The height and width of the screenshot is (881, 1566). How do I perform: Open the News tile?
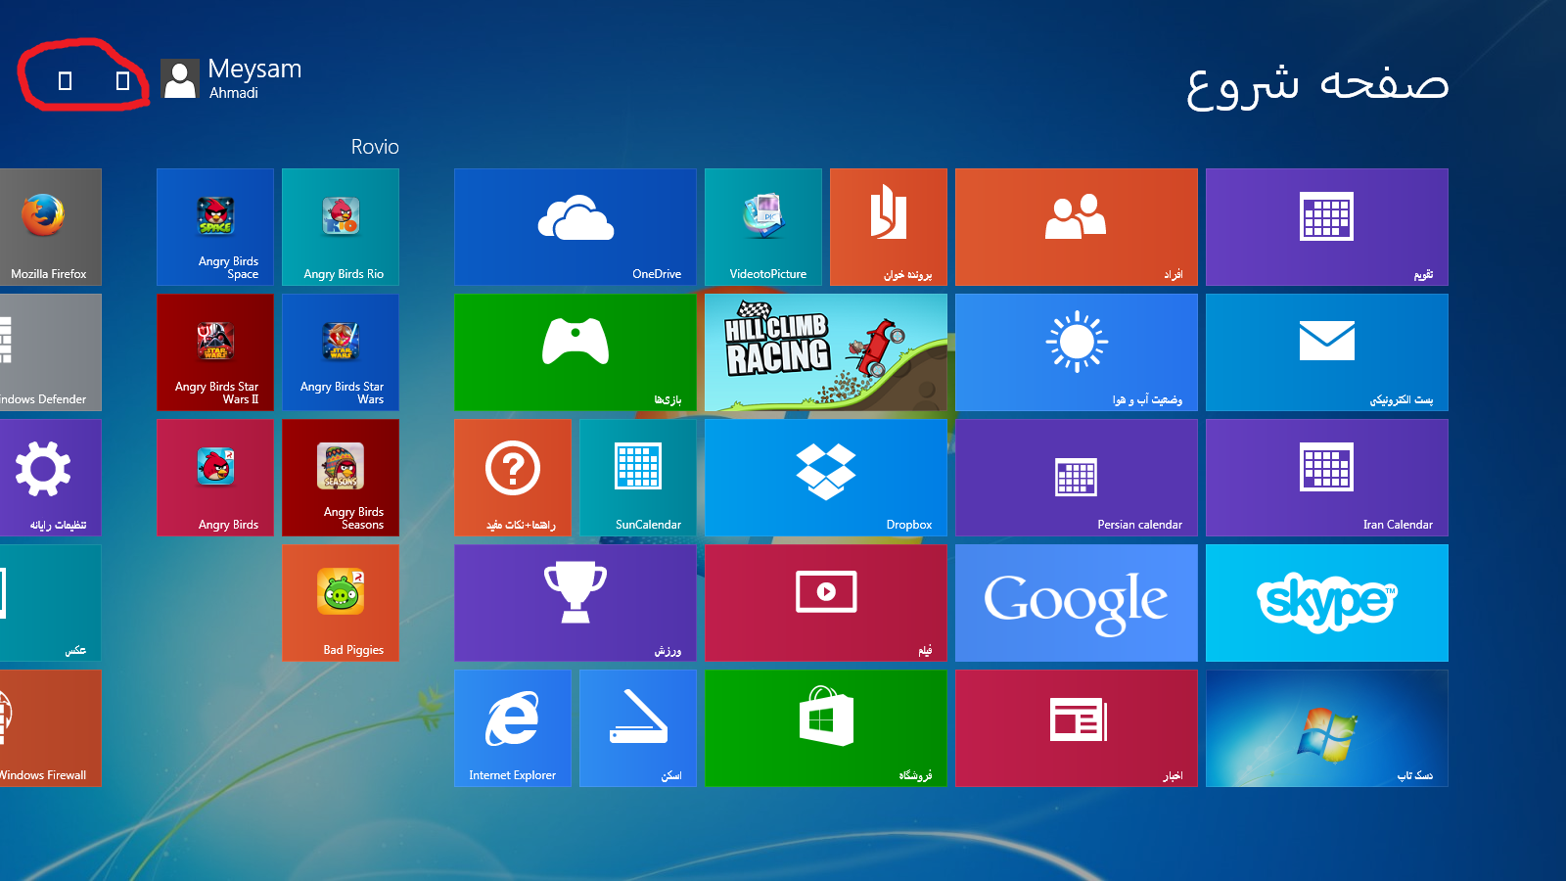point(1077,728)
